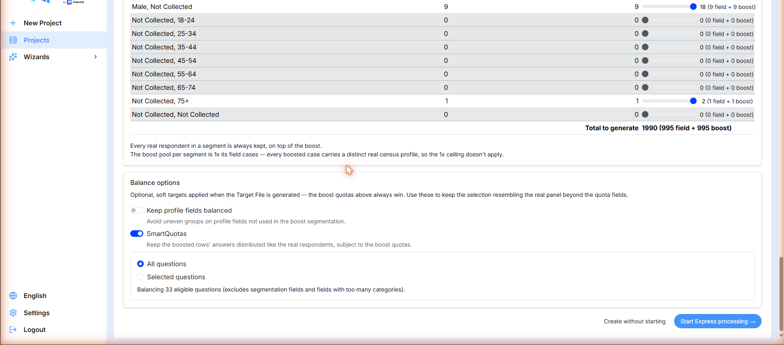The height and width of the screenshot is (345, 784).
Task: Disable the SmartQuotas switch
Action: point(137,234)
